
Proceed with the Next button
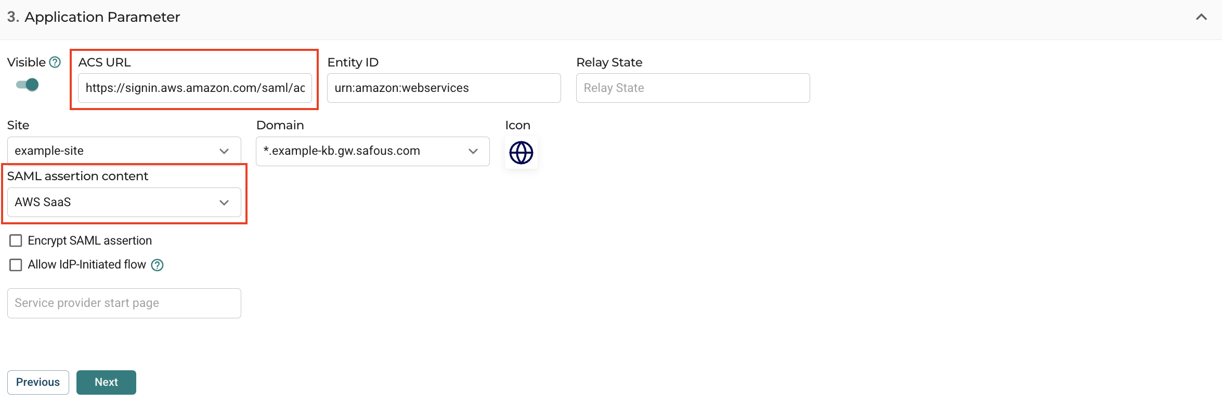tap(106, 382)
